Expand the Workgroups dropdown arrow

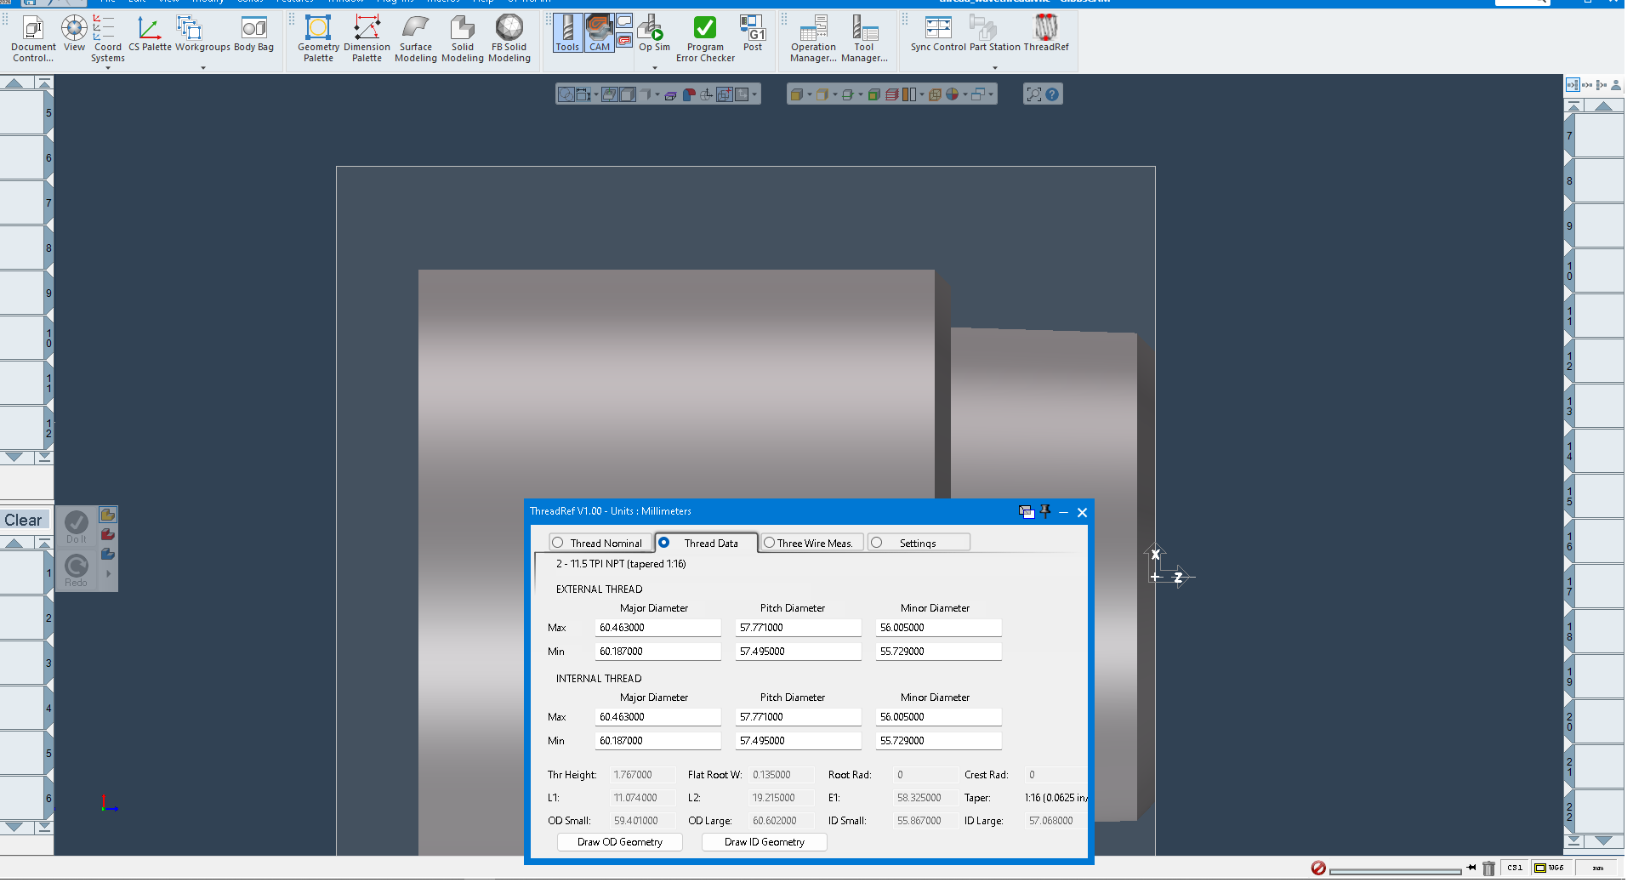coord(203,67)
